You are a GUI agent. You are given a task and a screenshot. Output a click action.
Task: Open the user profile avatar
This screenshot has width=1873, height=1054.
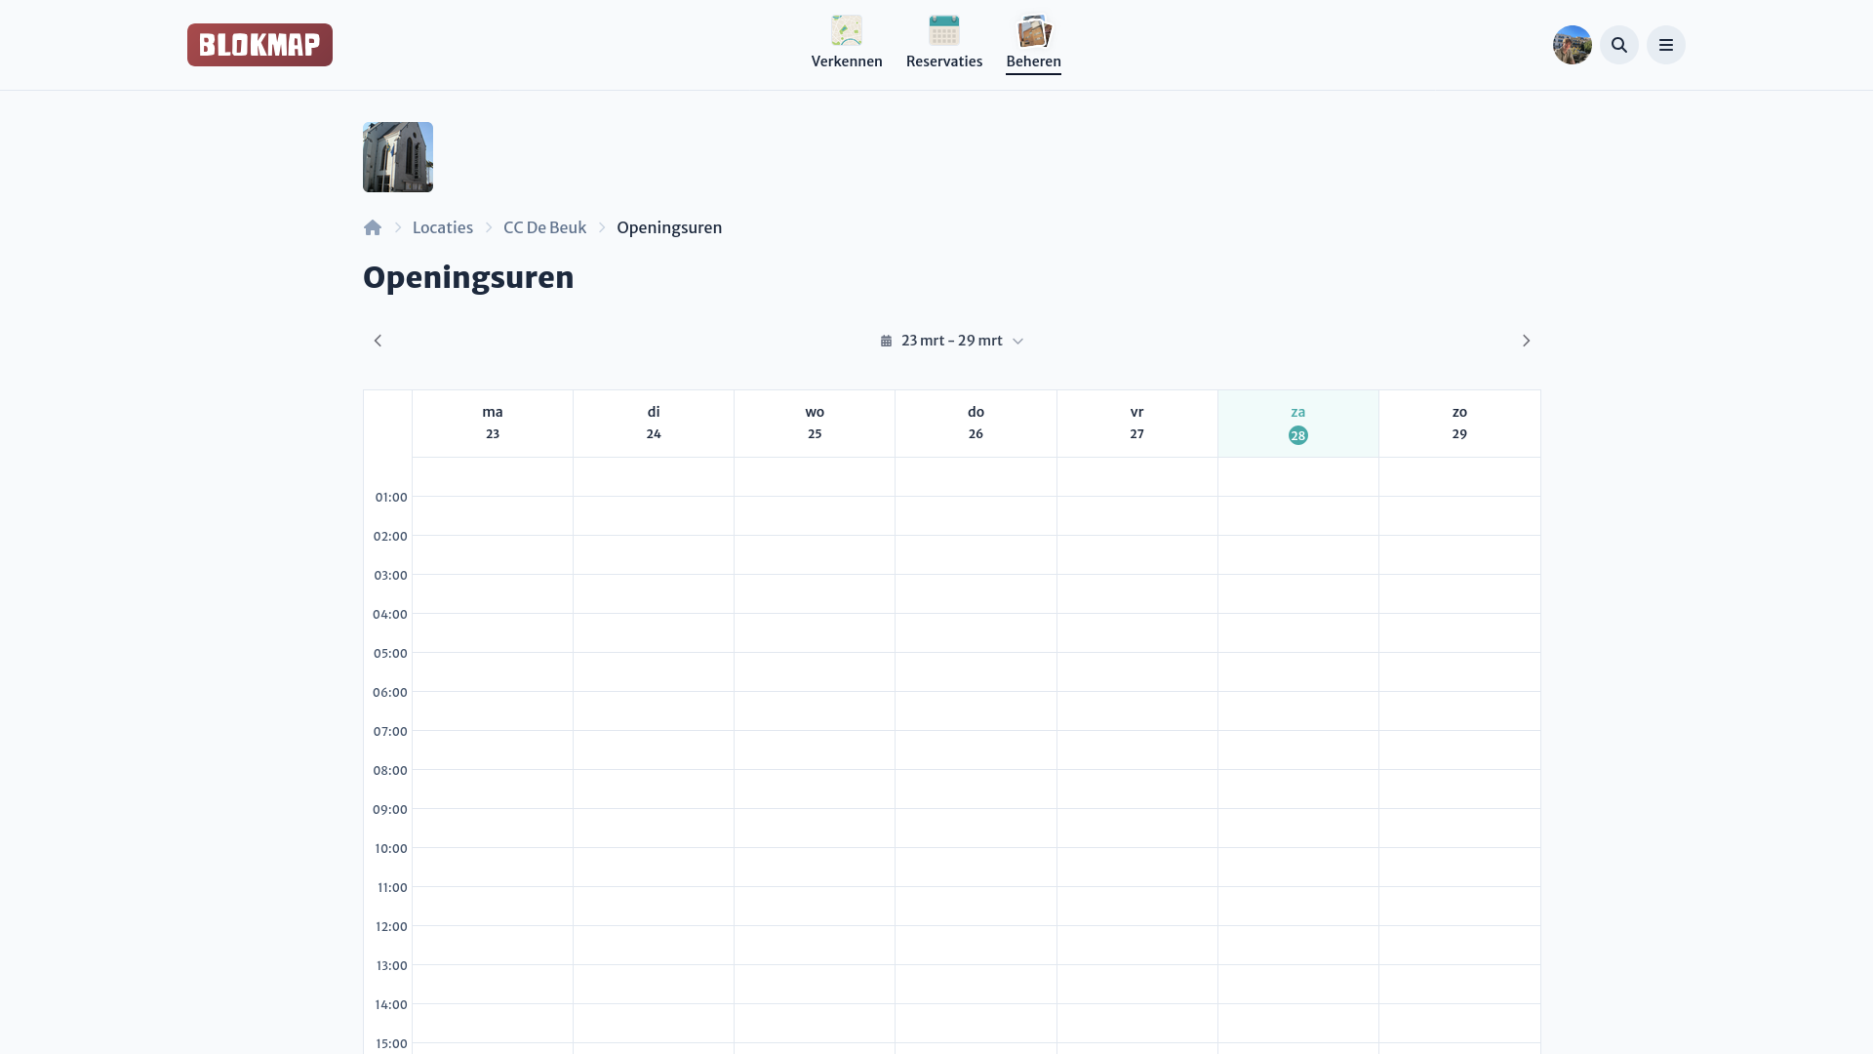click(x=1573, y=45)
